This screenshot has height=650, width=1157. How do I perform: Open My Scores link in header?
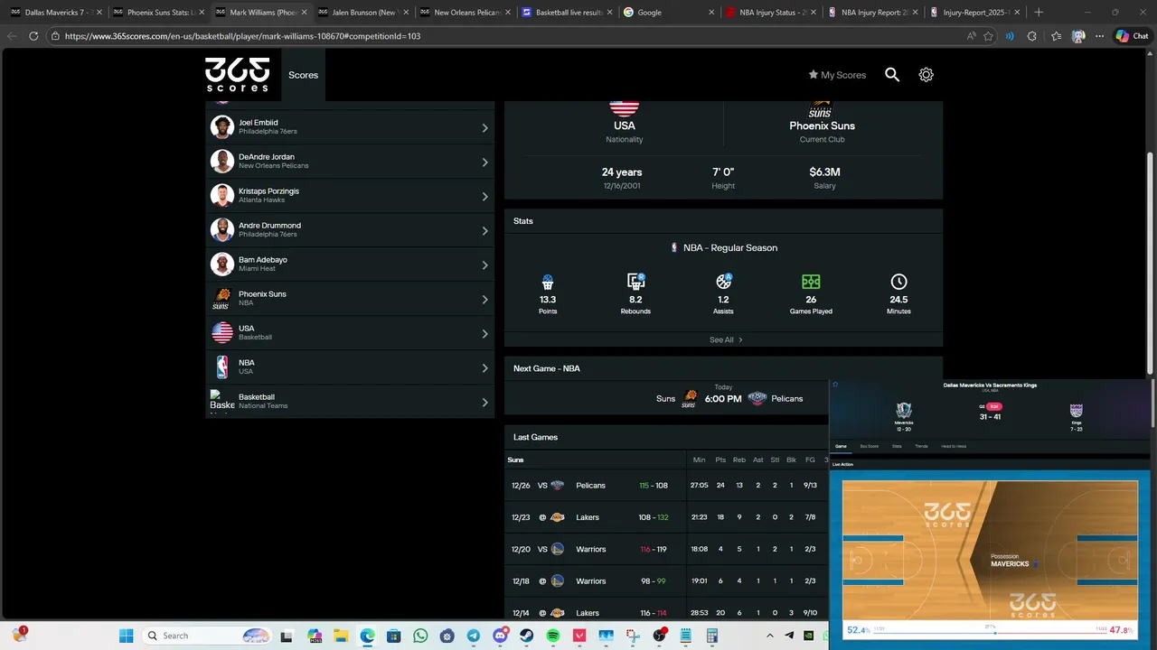coord(837,75)
